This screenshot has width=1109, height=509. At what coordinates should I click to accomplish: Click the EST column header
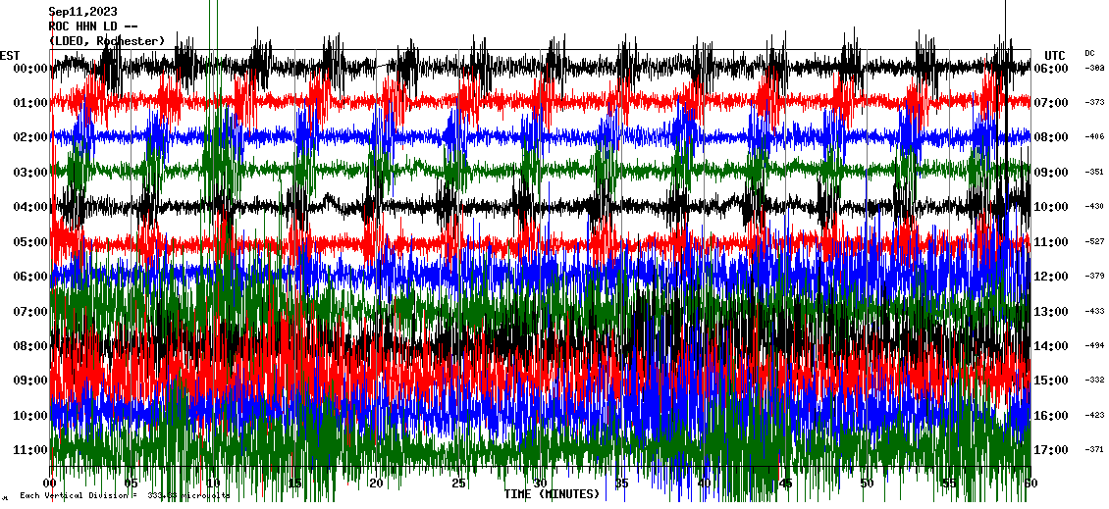pyautogui.click(x=10, y=55)
